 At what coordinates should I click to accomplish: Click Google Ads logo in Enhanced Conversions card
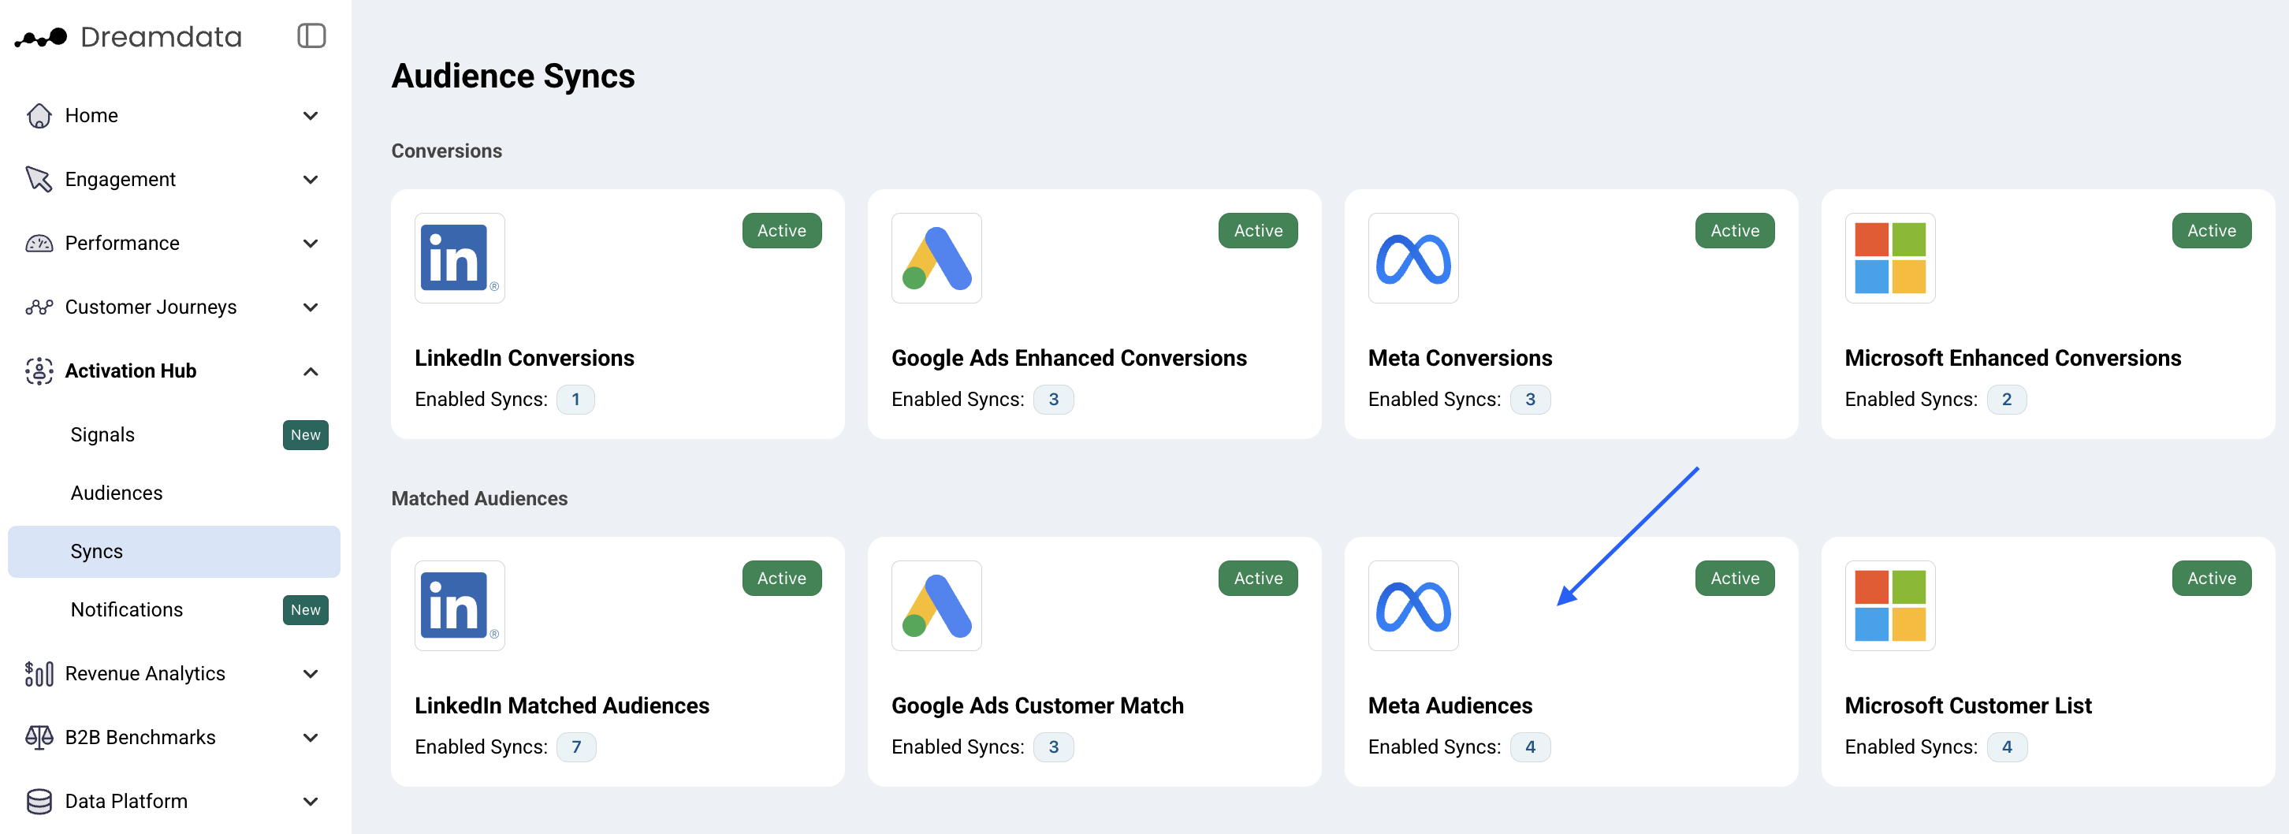click(x=936, y=258)
